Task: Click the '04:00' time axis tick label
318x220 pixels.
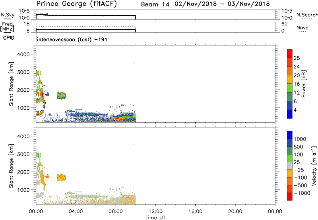Action: 76,212
